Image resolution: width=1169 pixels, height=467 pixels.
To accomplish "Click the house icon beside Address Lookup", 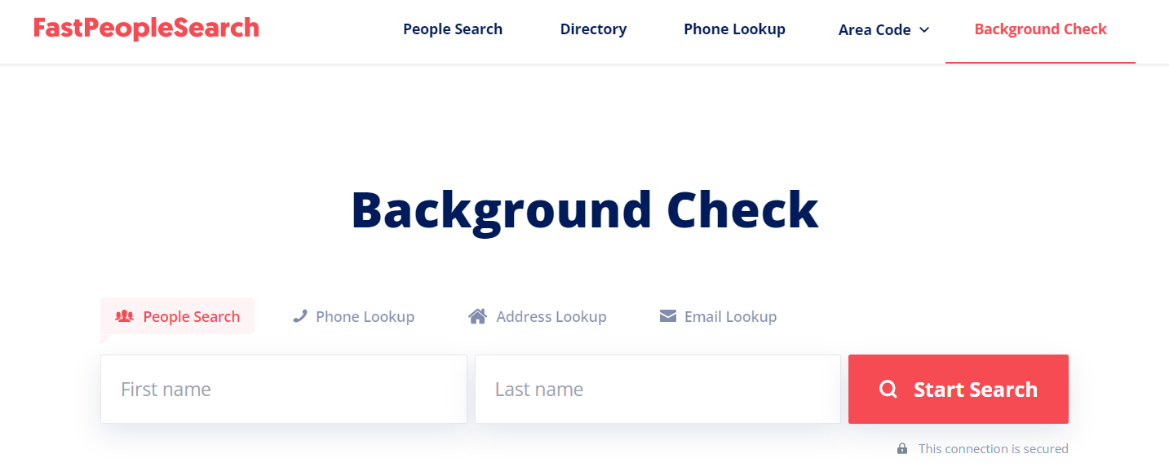I will 477,316.
